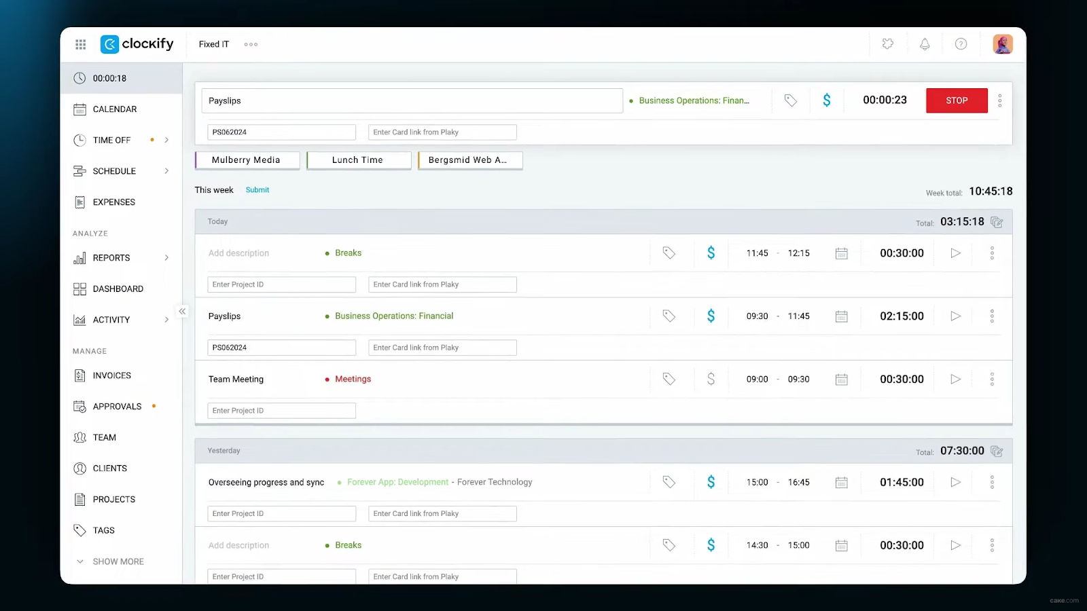Toggle billable status on the Team Meeting entry
Viewport: 1087px width, 611px height.
point(711,379)
